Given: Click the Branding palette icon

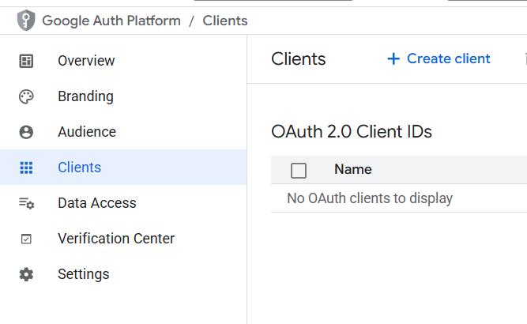Looking at the screenshot, I should [26, 96].
